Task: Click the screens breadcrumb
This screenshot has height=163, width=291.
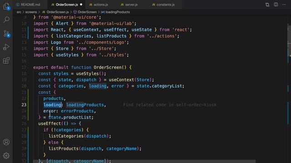Action: (x=31, y=12)
